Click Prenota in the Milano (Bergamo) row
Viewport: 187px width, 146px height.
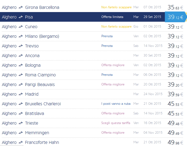click(x=107, y=36)
